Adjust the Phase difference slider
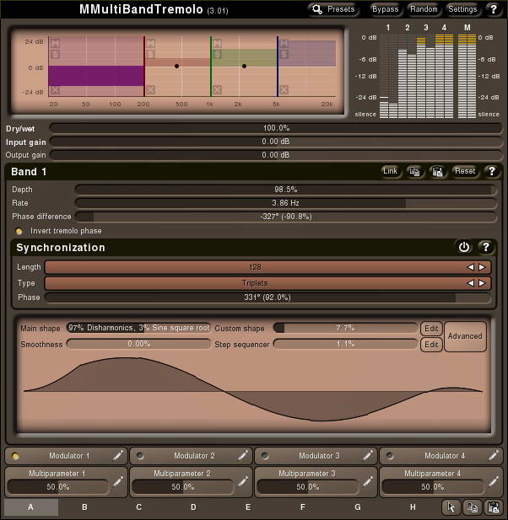 285,217
